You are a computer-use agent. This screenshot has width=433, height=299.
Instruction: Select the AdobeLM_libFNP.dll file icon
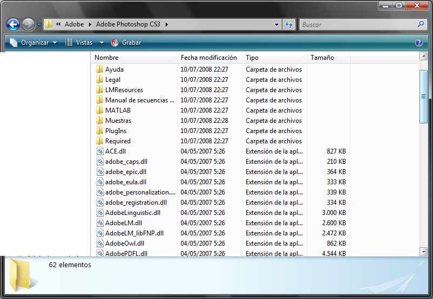[100, 233]
